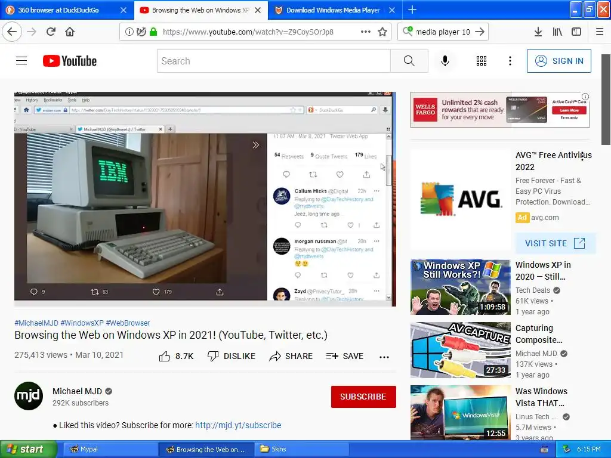Click the YouTube search magnifier button

click(409, 61)
